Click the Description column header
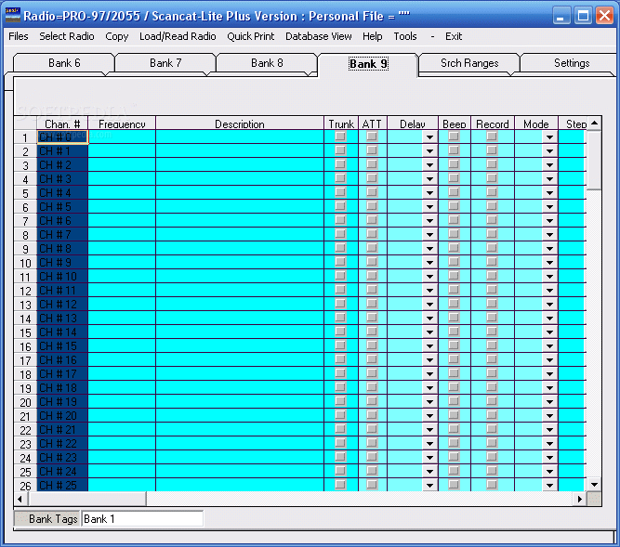Viewport: 620px width, 547px height. click(240, 124)
